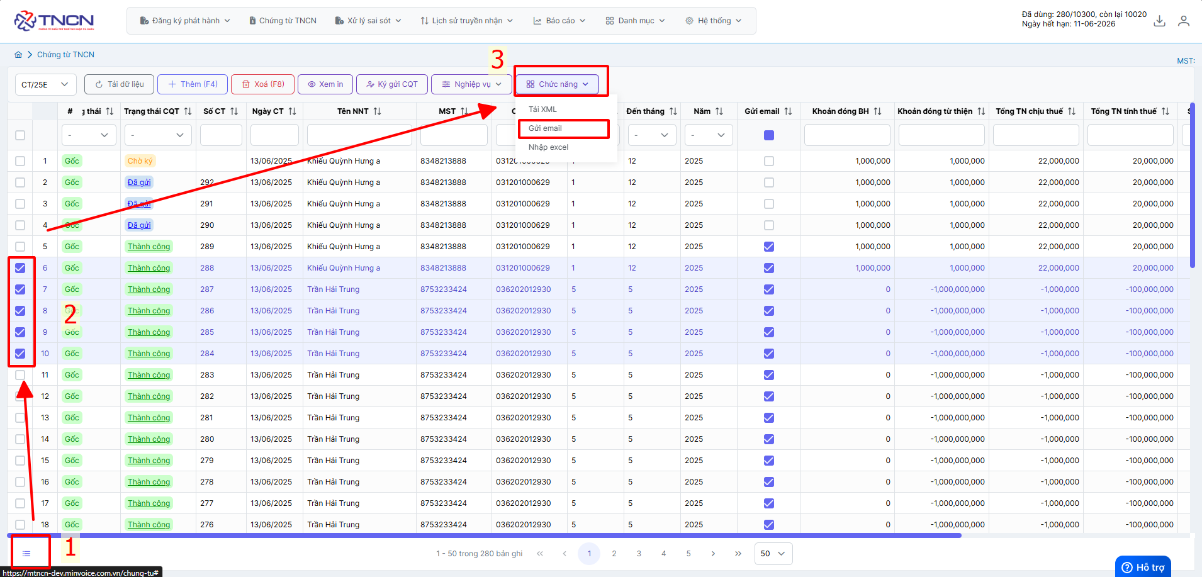Click the home breadcrumb icon
Viewport: 1202px width, 577px height.
click(18, 55)
